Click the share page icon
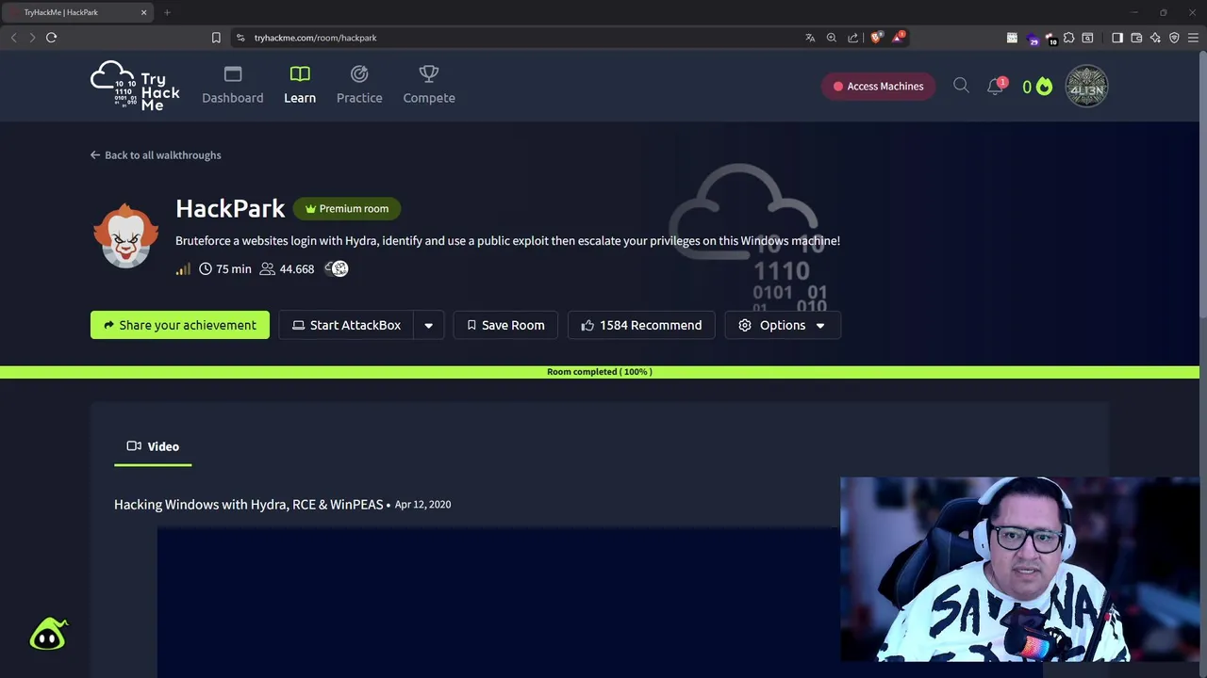Image resolution: width=1207 pixels, height=678 pixels. point(853,38)
